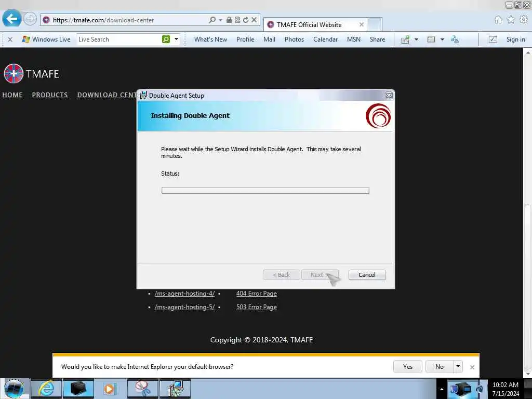This screenshot has width=532, height=399.
Task: Open the Snipping Tool taskbar icon
Action: coord(143,389)
